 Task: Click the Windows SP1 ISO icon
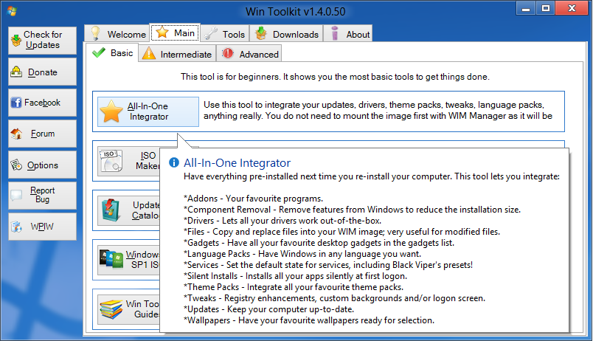pyautogui.click(x=111, y=260)
